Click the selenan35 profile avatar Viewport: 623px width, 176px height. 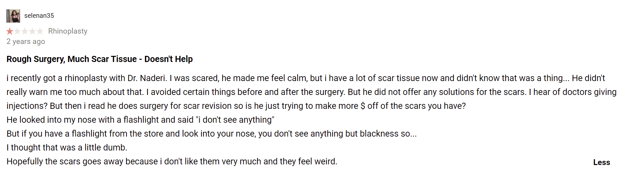[13, 16]
